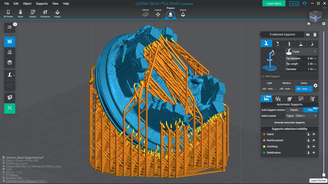Screen dimensions: 328x184
Task: Open the Select preset dropdown
Action: point(302,116)
